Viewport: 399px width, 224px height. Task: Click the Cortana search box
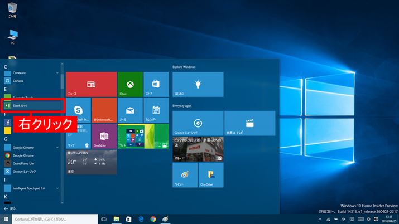point(53,219)
